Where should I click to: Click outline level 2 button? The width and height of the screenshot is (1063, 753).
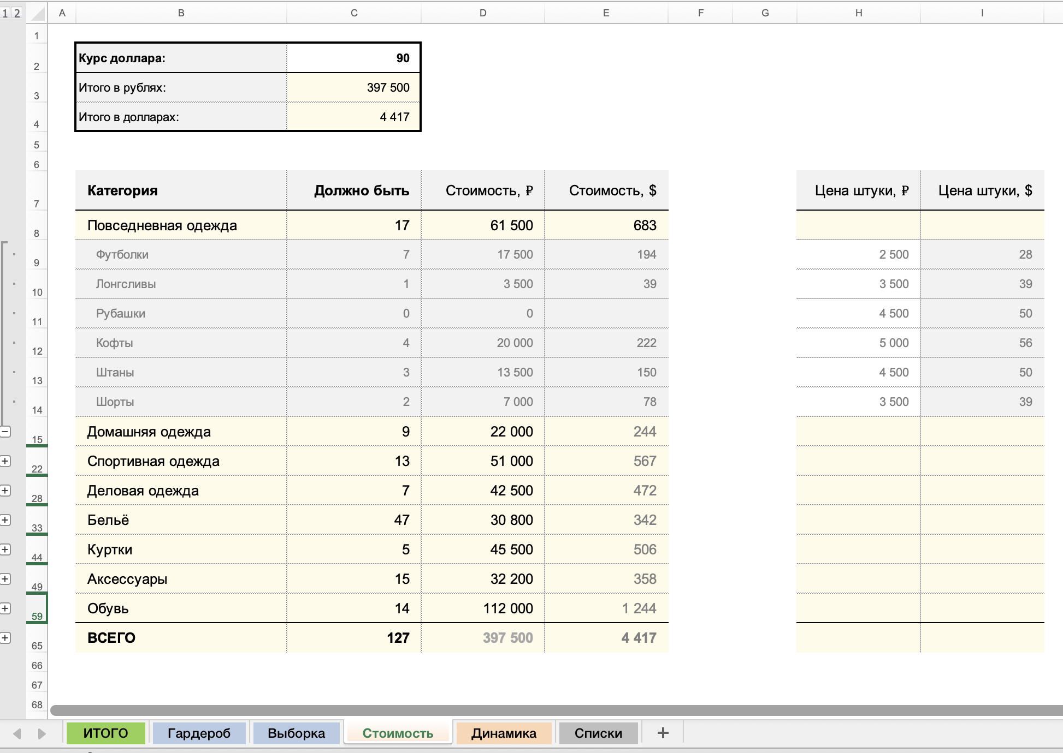click(17, 13)
